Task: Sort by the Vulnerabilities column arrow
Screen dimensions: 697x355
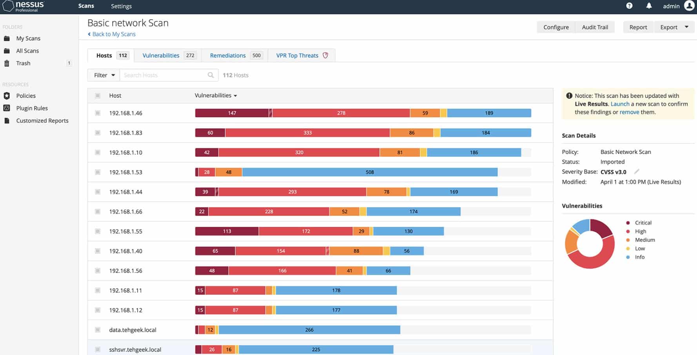Action: (x=235, y=96)
